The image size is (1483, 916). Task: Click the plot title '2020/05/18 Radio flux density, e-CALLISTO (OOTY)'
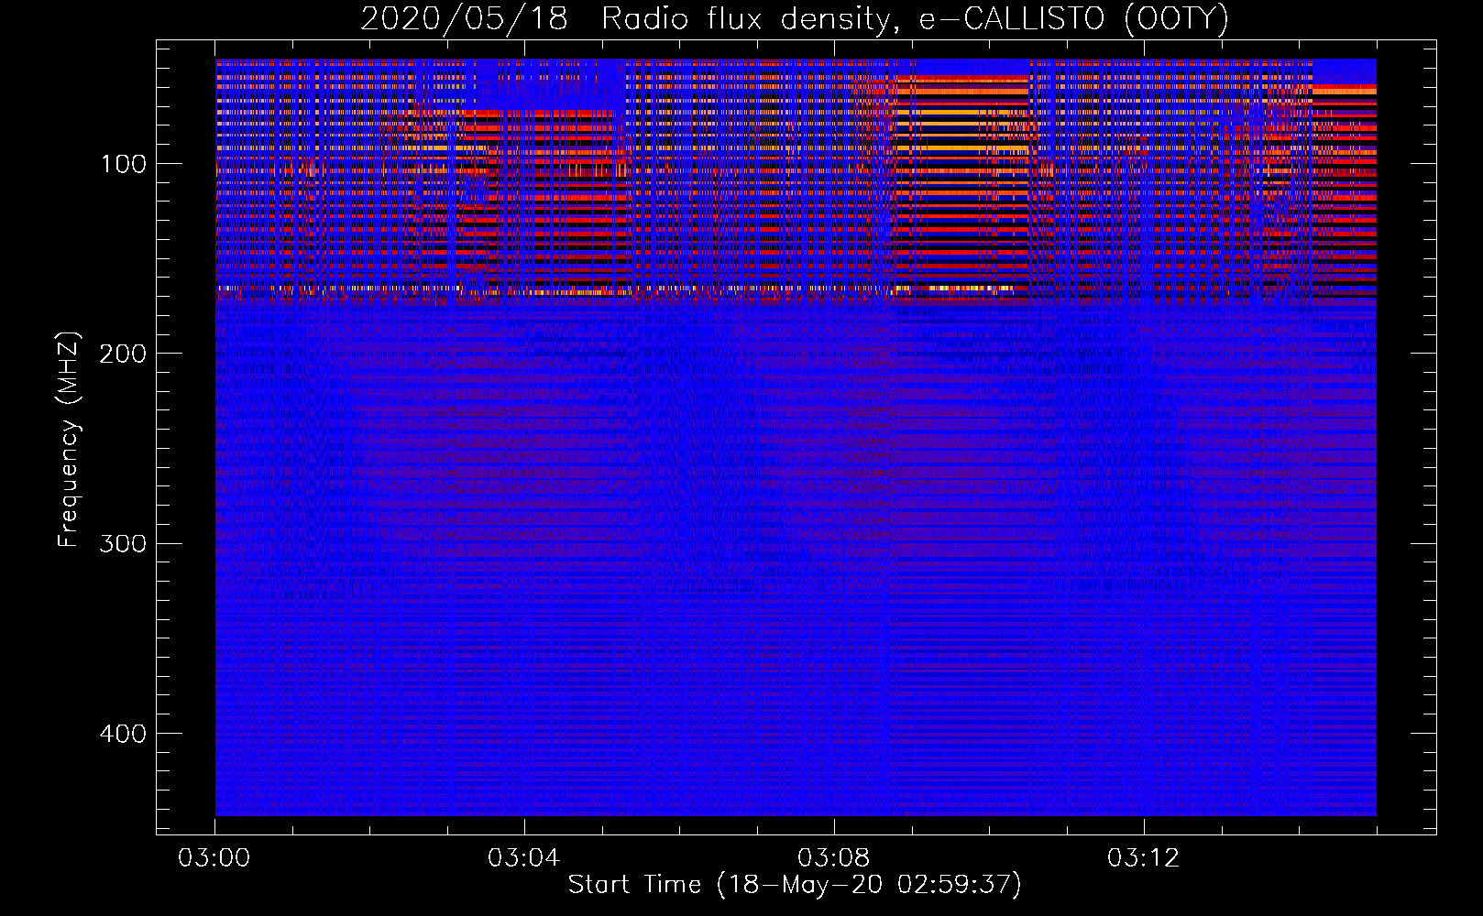(x=794, y=18)
